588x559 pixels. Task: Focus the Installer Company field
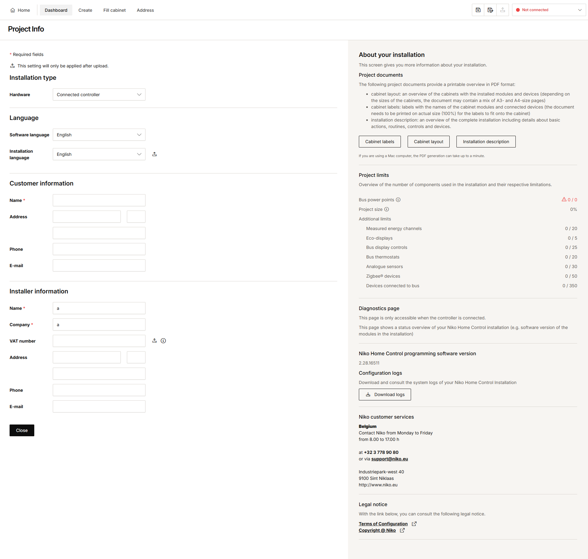[99, 325]
